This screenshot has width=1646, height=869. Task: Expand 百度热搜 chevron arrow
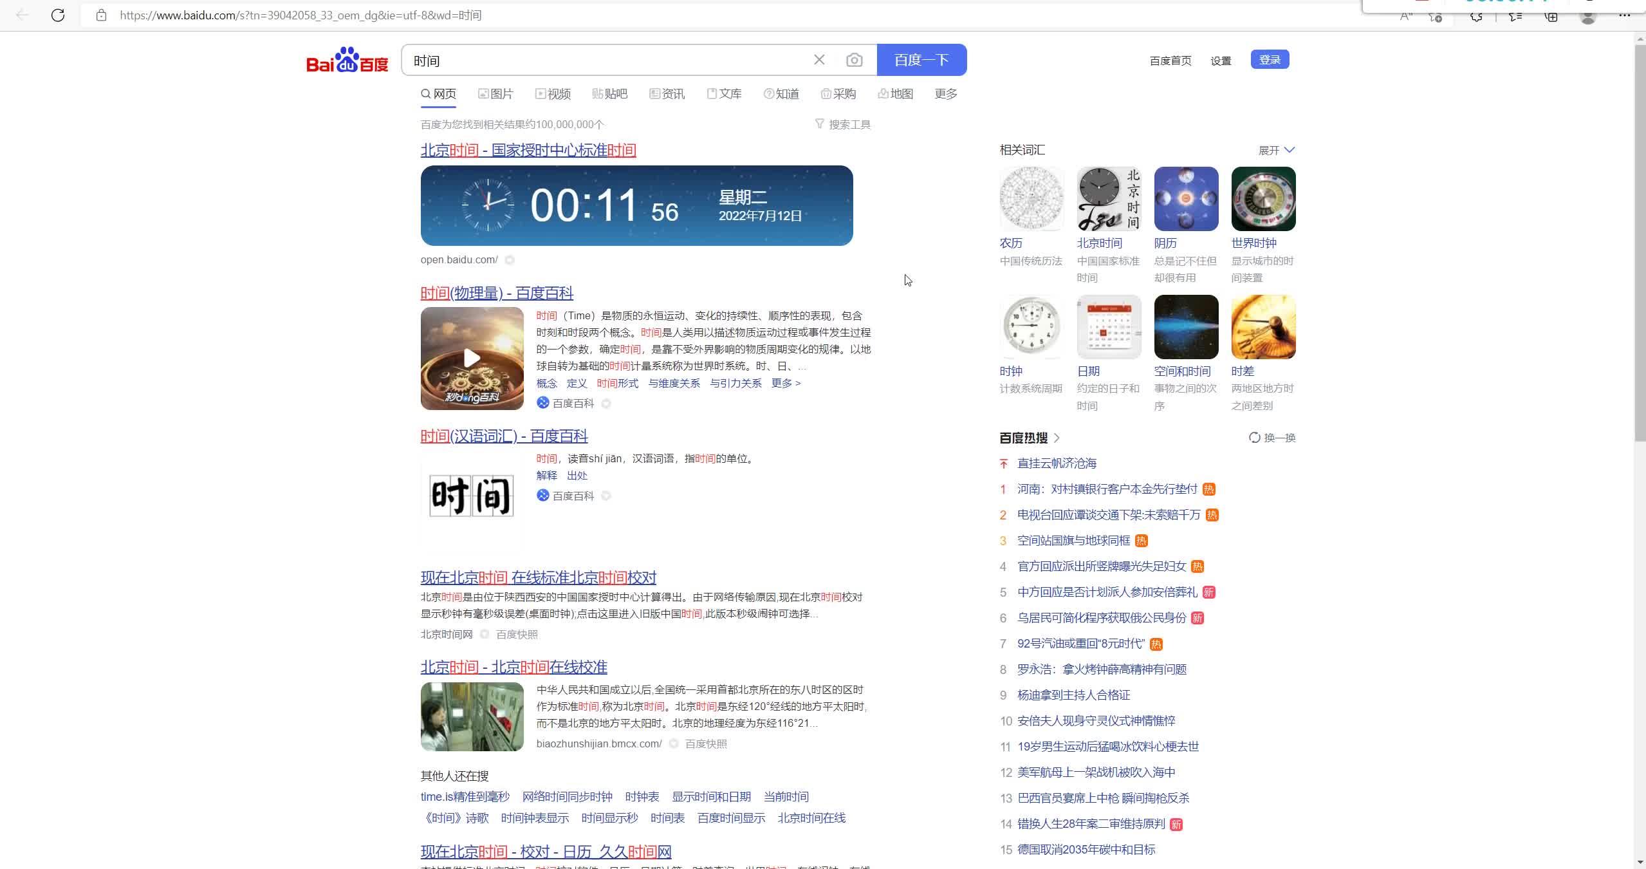1057,438
